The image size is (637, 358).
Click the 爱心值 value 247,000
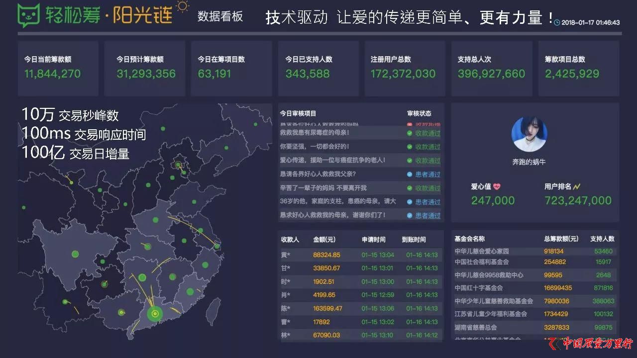[493, 201]
